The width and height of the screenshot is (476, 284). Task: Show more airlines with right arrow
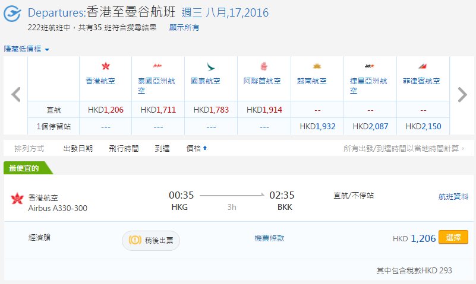click(x=462, y=95)
